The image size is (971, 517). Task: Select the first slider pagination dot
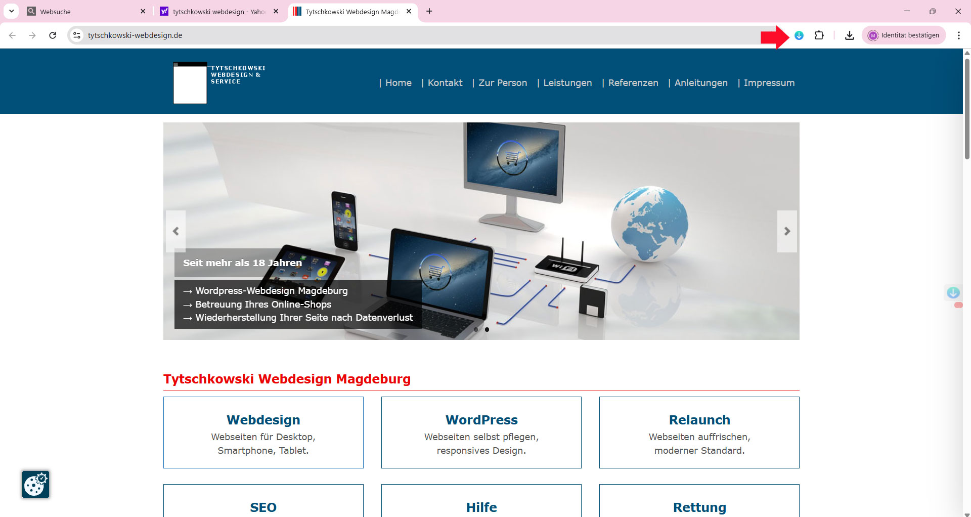[x=476, y=329]
